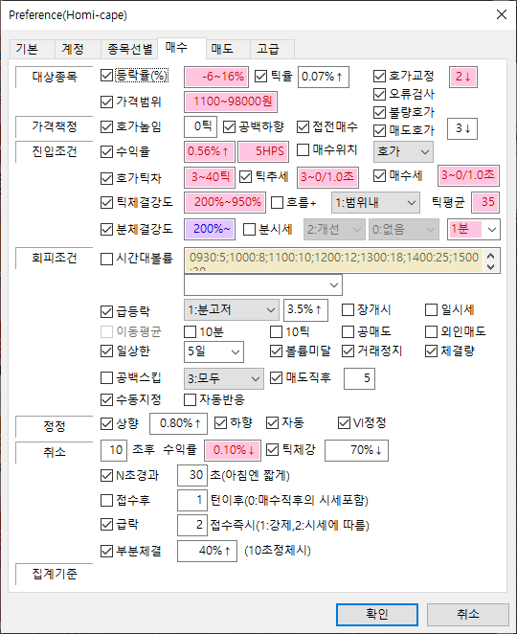
Task: Click the 0.80%↑ 상향 field
Action: pos(178,423)
